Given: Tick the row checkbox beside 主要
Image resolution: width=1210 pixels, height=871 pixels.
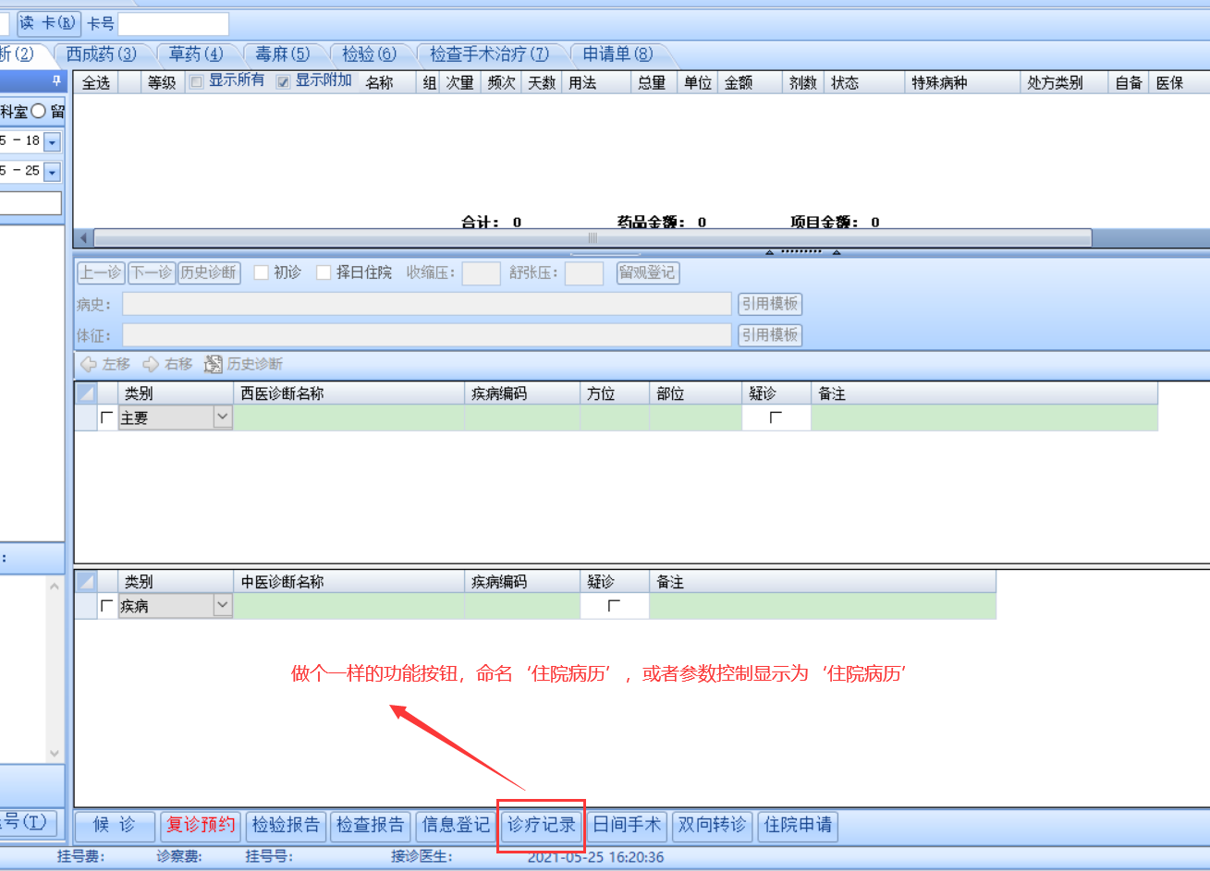Looking at the screenshot, I should point(107,417).
